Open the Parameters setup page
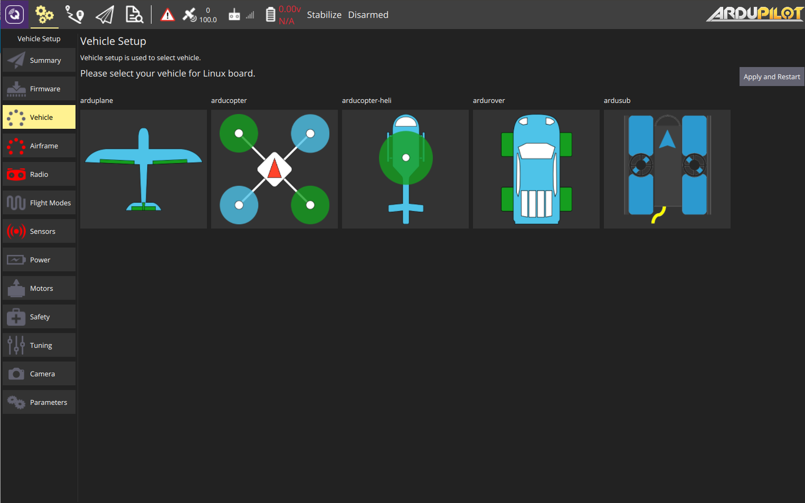The height and width of the screenshot is (503, 805). pos(39,402)
